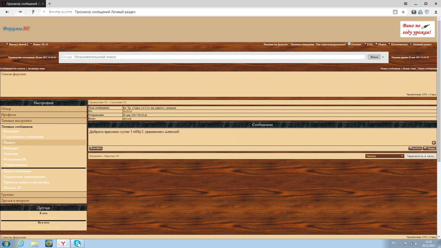The image size is (441, 248).
Task: Click the Ответ reply button icon
Action: pos(430,148)
